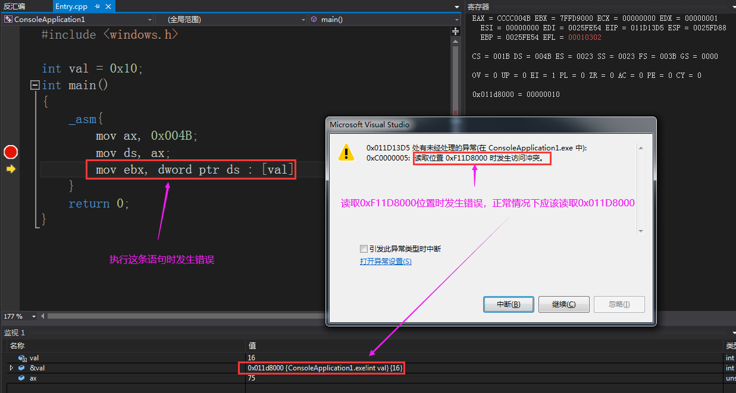Select the val watch row name

[x=34, y=358]
